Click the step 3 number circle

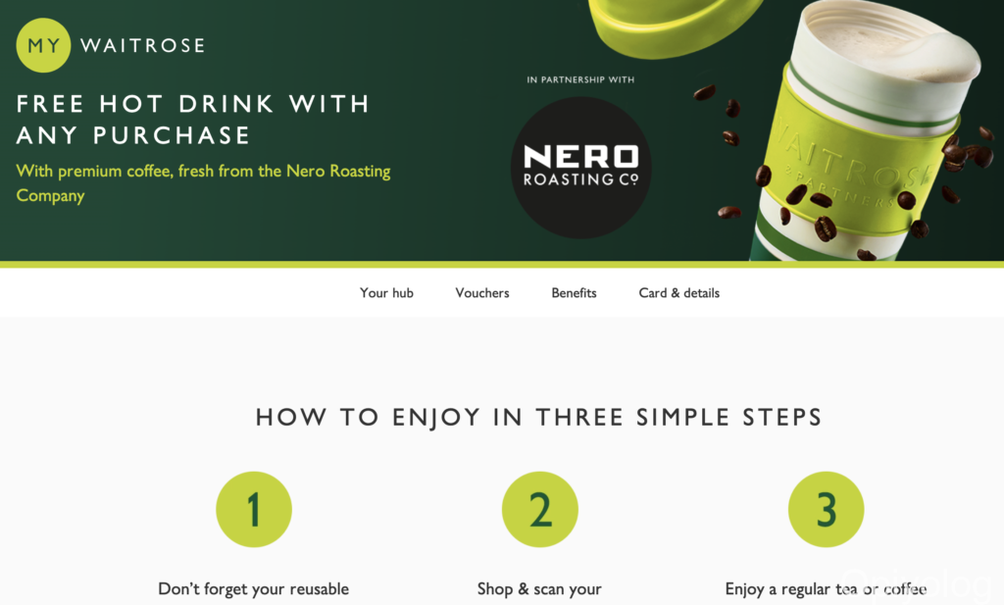826,510
